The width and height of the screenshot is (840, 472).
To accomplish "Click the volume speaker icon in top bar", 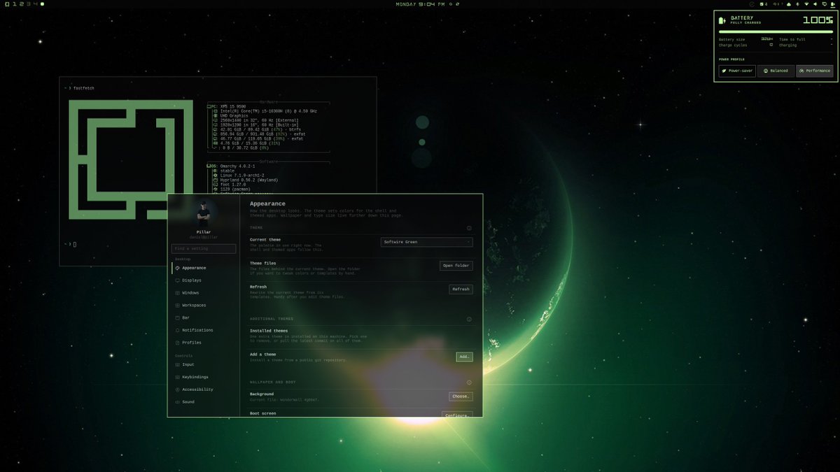I will [x=815, y=4].
